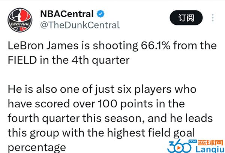Click the .COM badge in the watermark

pyautogui.click(x=193, y=141)
